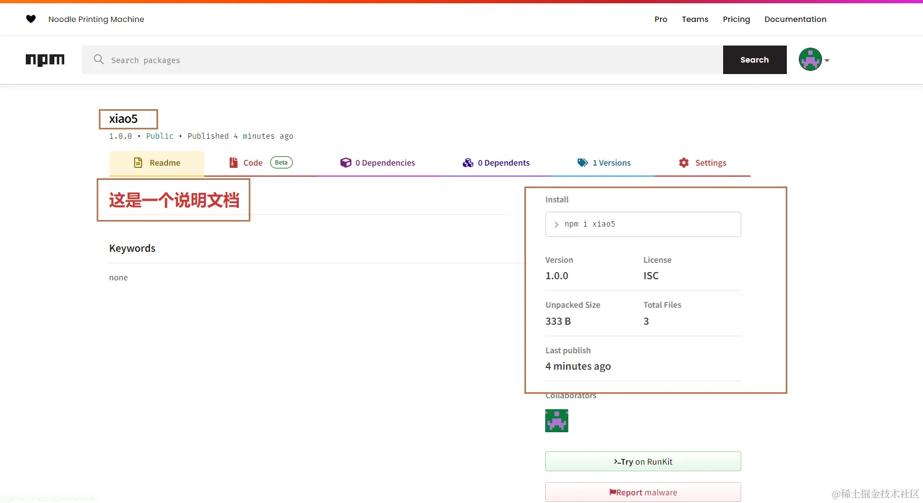The image size is (923, 503).
Task: Copy the npm i xiao5 install command
Action: coord(643,224)
